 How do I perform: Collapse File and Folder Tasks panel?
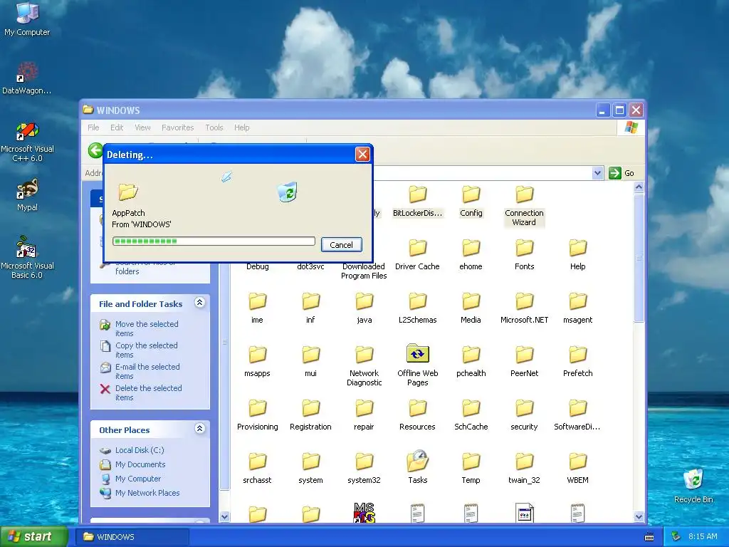199,303
